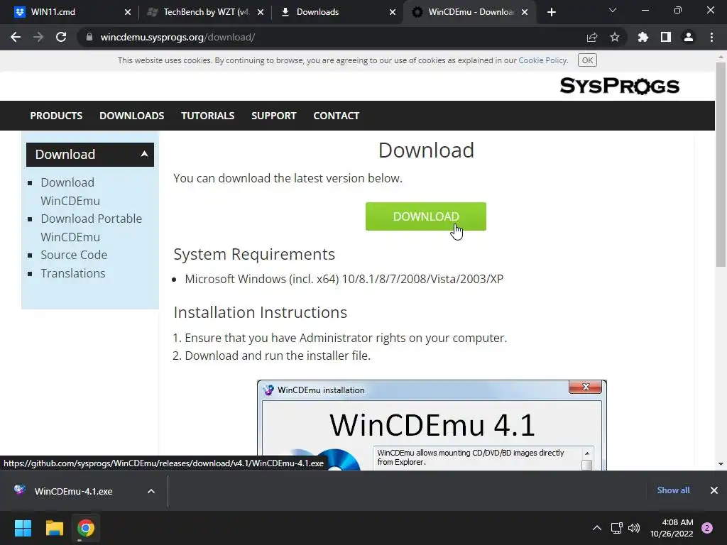Close the WinCDEmu tab
The width and height of the screenshot is (727, 545).
coord(525,12)
